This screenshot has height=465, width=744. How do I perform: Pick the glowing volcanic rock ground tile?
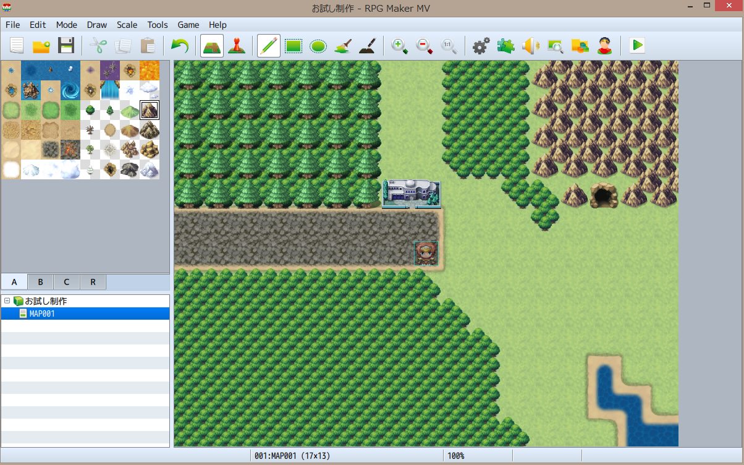(70, 150)
